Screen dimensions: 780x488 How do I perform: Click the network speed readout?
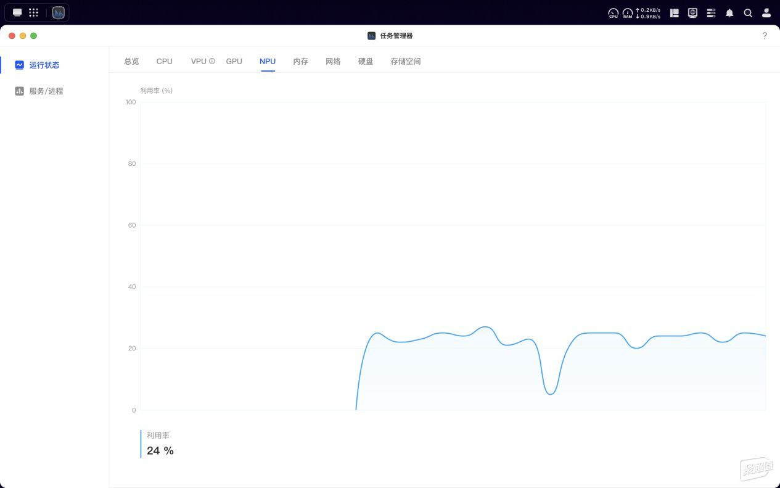click(x=648, y=13)
